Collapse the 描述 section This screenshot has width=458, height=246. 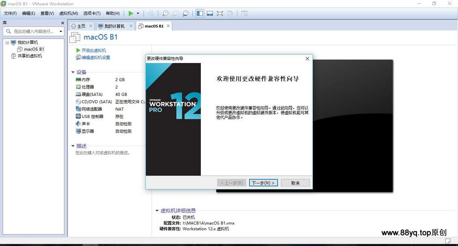point(73,146)
